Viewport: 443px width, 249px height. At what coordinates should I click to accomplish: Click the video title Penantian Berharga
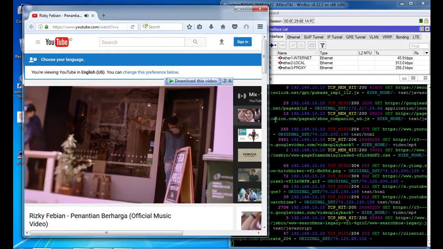tap(100, 220)
